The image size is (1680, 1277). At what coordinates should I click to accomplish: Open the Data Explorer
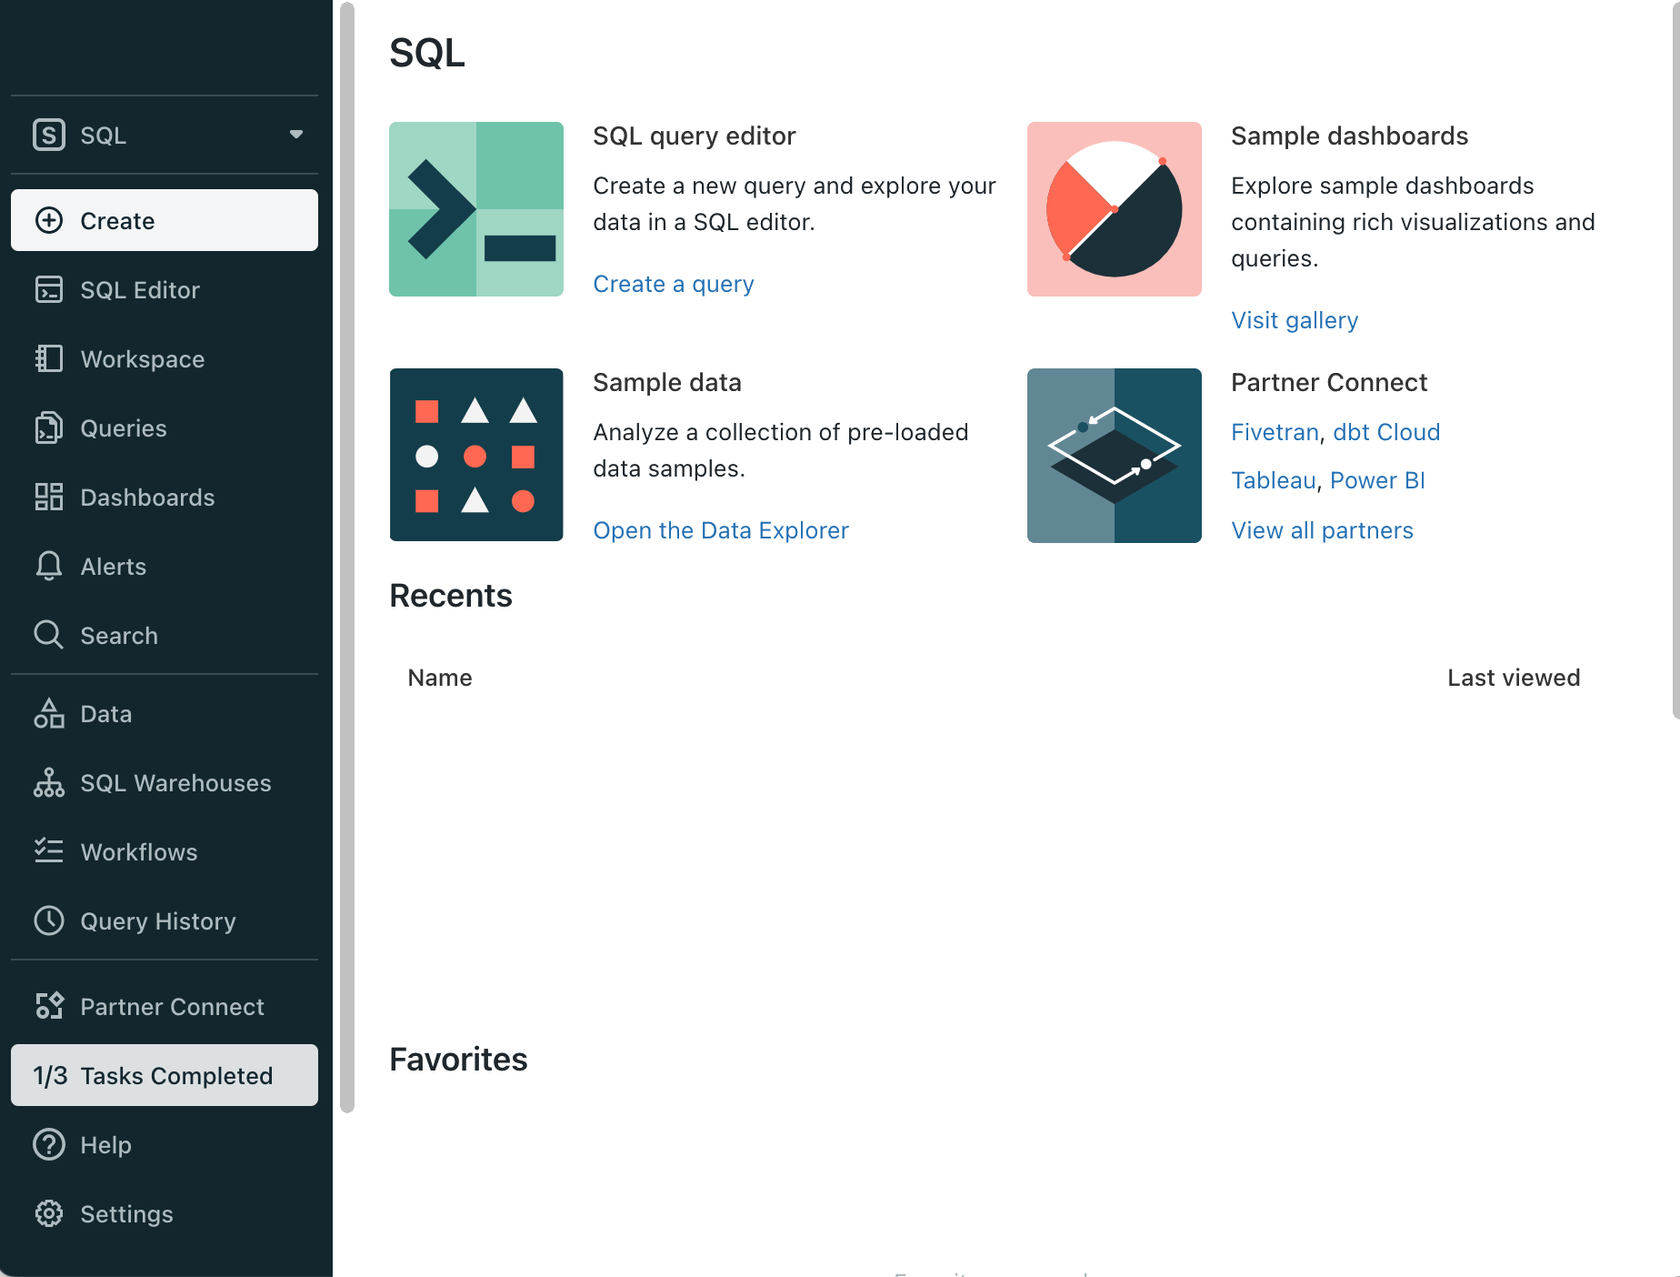[720, 529]
